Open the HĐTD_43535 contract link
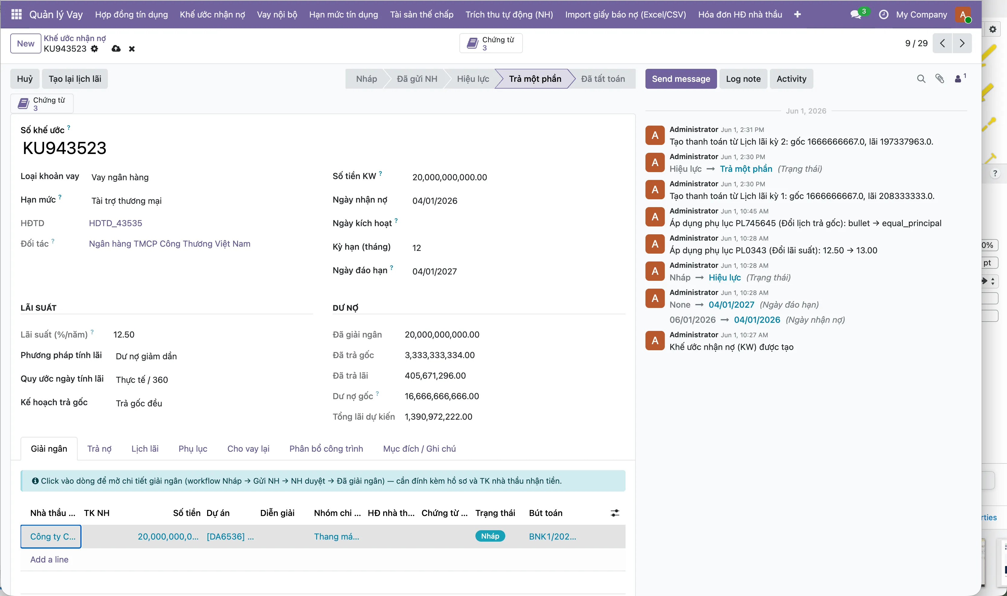1007x596 pixels. (115, 223)
